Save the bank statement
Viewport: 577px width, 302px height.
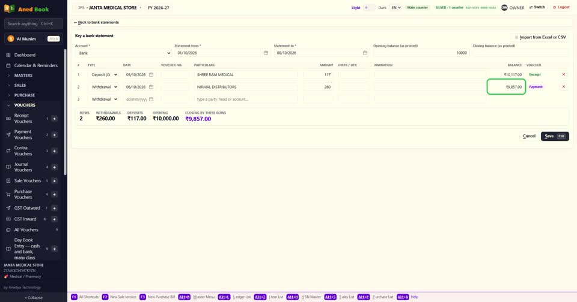pyautogui.click(x=555, y=136)
